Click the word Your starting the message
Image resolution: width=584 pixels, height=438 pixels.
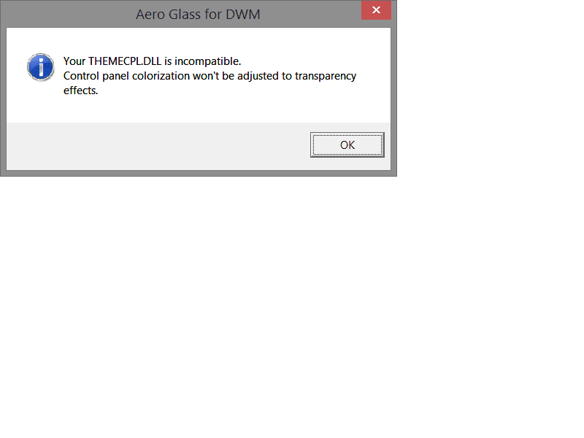(x=74, y=61)
